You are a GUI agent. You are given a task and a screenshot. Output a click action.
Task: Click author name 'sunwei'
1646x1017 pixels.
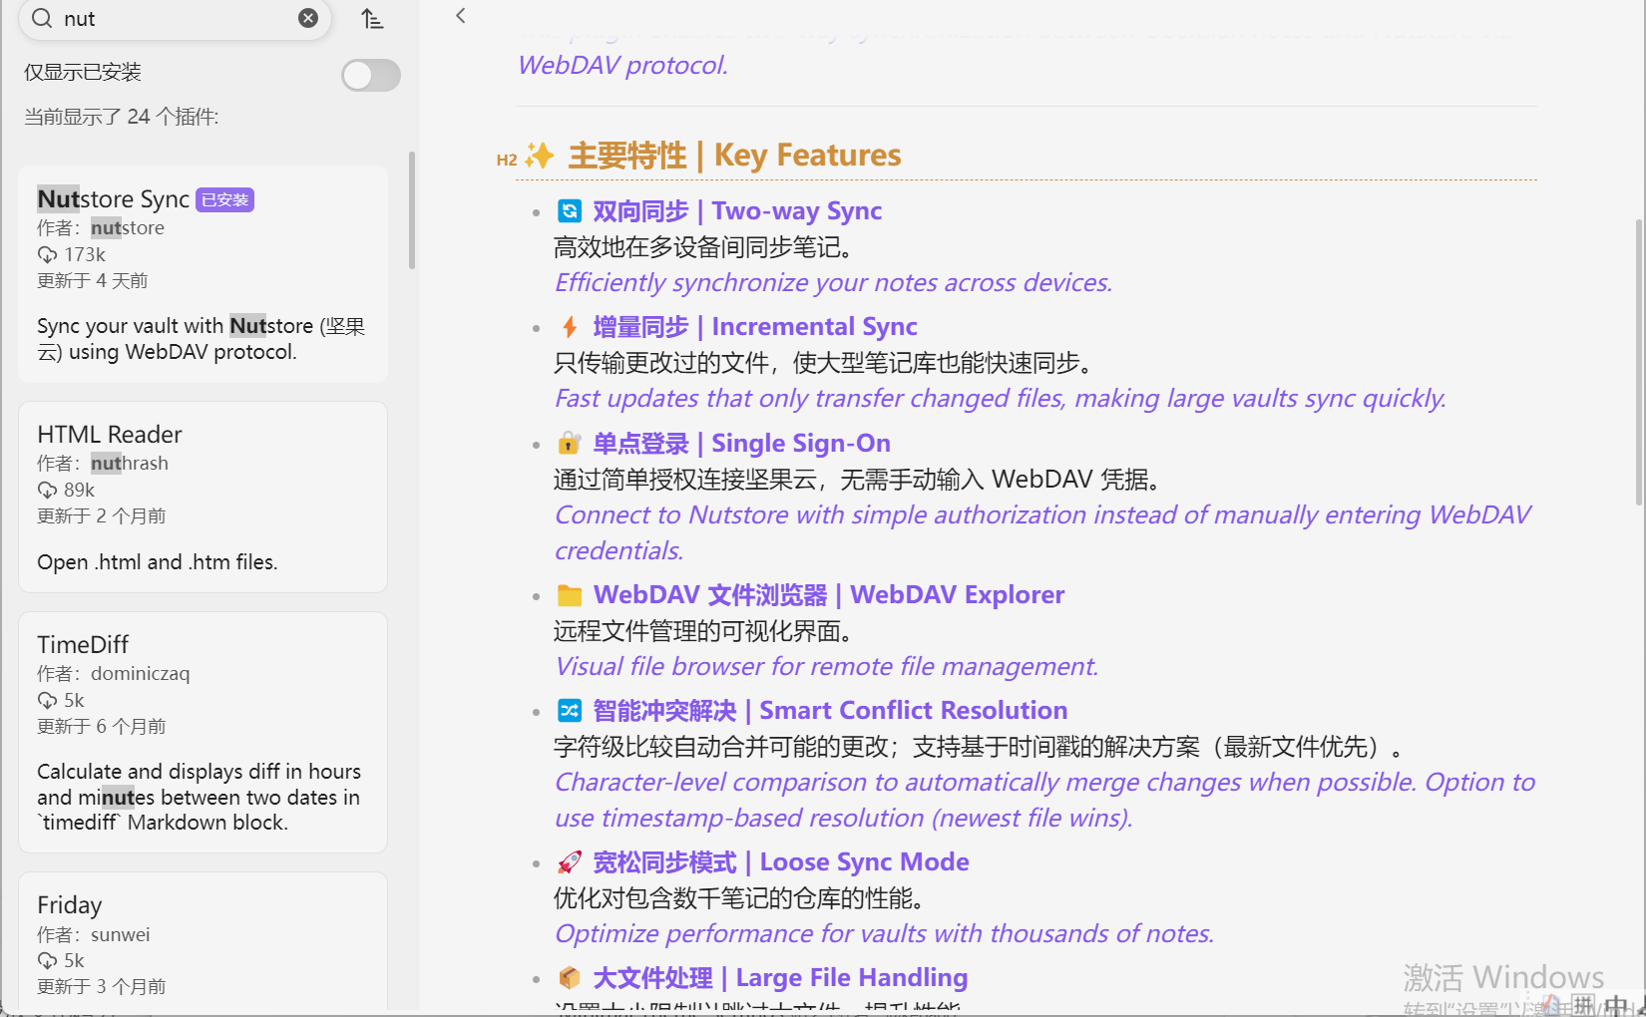tap(120, 935)
